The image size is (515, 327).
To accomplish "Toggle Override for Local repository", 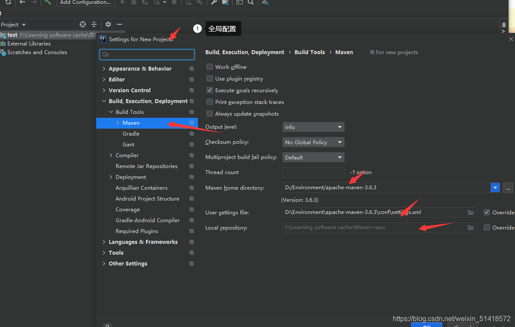I will point(487,227).
